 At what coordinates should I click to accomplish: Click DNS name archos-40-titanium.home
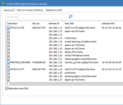77,55
